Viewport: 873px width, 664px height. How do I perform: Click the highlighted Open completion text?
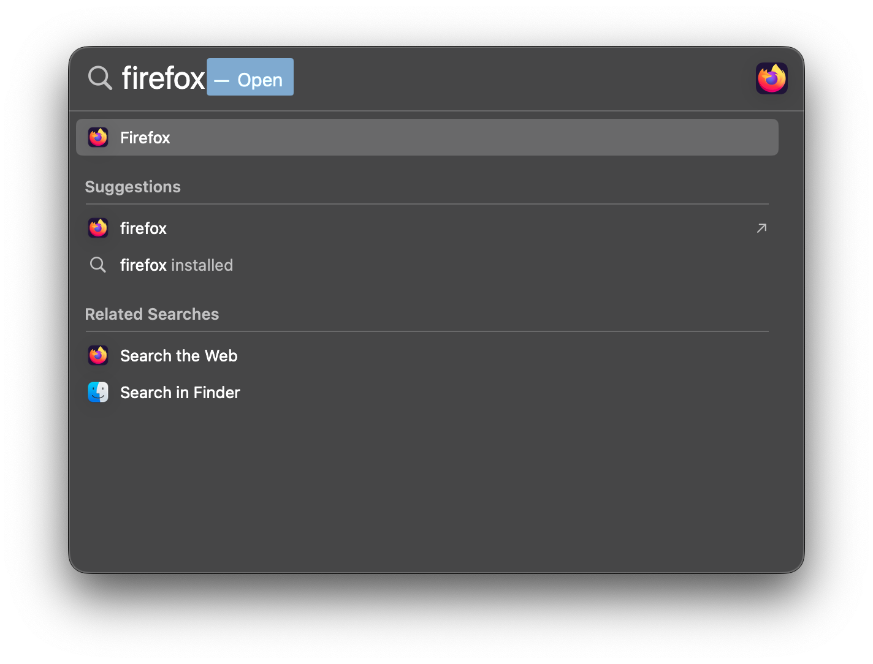[x=250, y=77]
